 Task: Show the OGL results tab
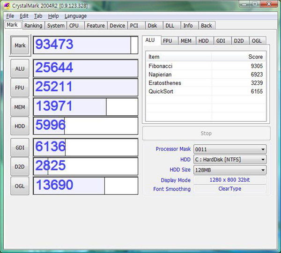pos(258,41)
